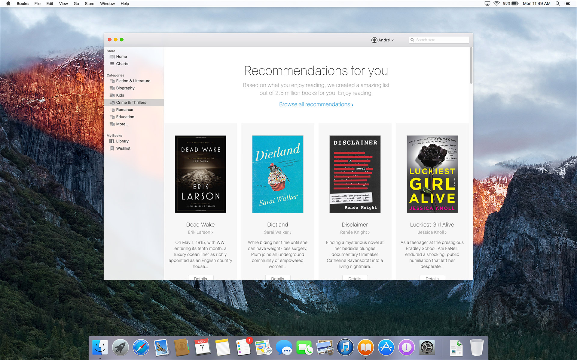Open App Store from the Dock
Viewport: 577px width, 360px height.
(x=386, y=348)
